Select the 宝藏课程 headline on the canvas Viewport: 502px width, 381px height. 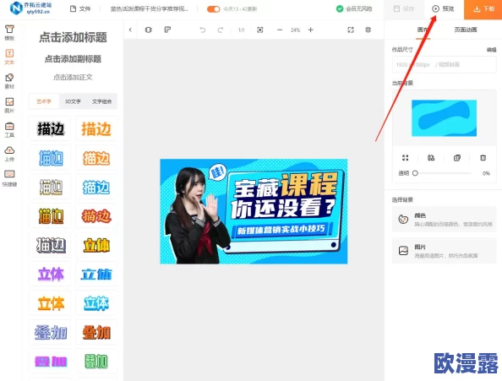(286, 184)
